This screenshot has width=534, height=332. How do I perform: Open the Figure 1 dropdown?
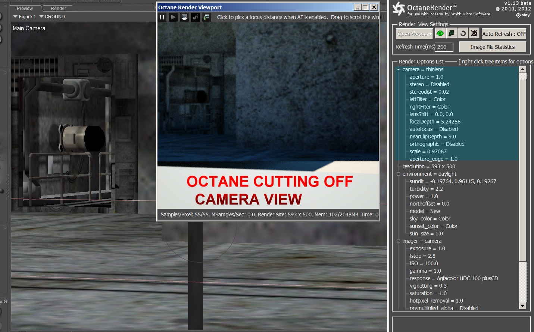pyautogui.click(x=25, y=17)
